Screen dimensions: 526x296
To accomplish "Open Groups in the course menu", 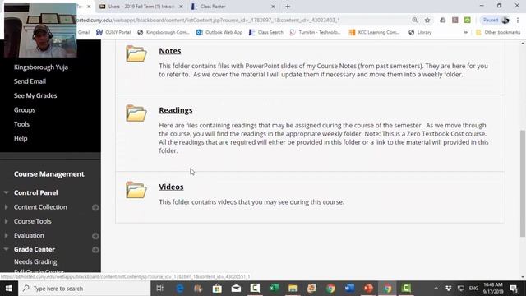I will click(25, 109).
